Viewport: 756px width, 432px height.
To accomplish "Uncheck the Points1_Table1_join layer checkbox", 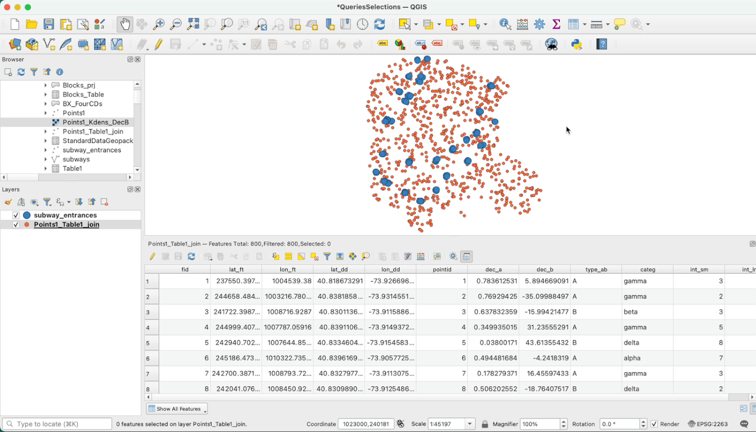I will pyautogui.click(x=16, y=225).
